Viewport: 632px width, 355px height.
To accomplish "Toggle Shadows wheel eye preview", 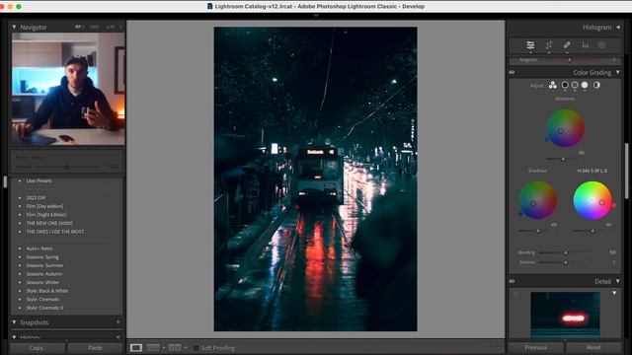I will pos(554,225).
